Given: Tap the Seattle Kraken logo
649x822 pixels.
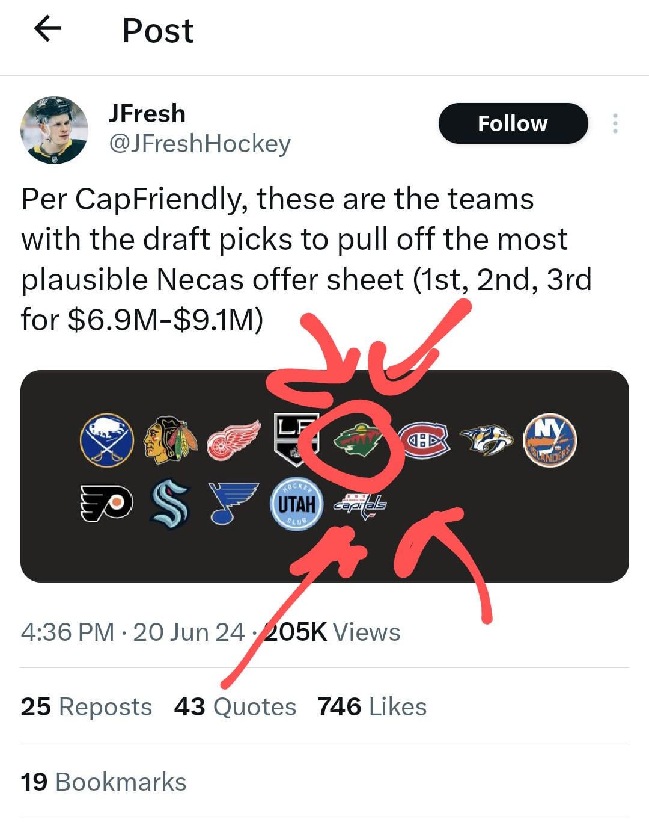Looking at the screenshot, I should 171,503.
